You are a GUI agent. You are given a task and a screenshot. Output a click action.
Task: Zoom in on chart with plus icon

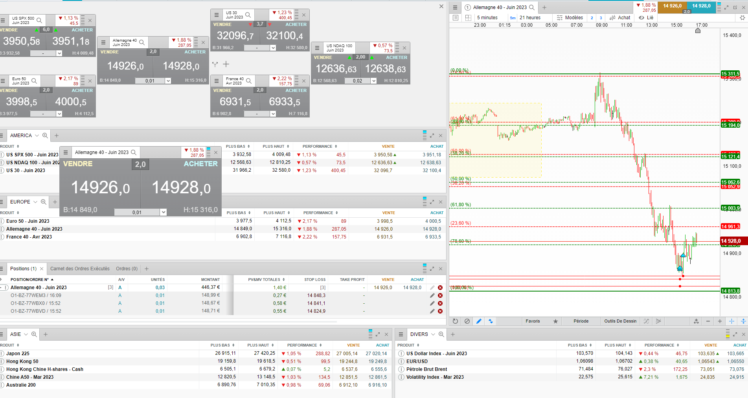pos(720,321)
